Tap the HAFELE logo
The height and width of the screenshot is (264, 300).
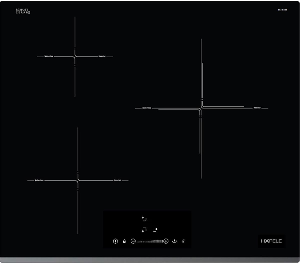(272, 241)
